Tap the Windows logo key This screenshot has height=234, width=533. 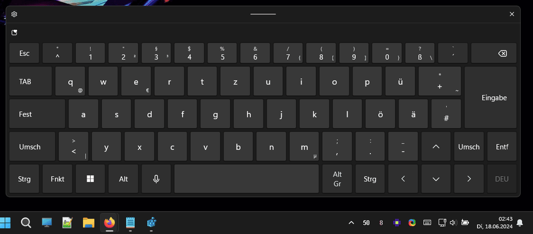90,179
